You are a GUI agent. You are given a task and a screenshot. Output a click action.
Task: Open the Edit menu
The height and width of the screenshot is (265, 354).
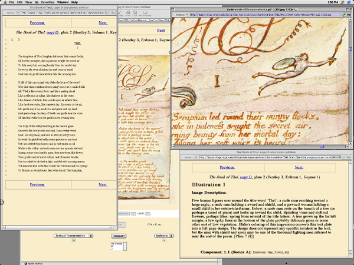[19, 2]
